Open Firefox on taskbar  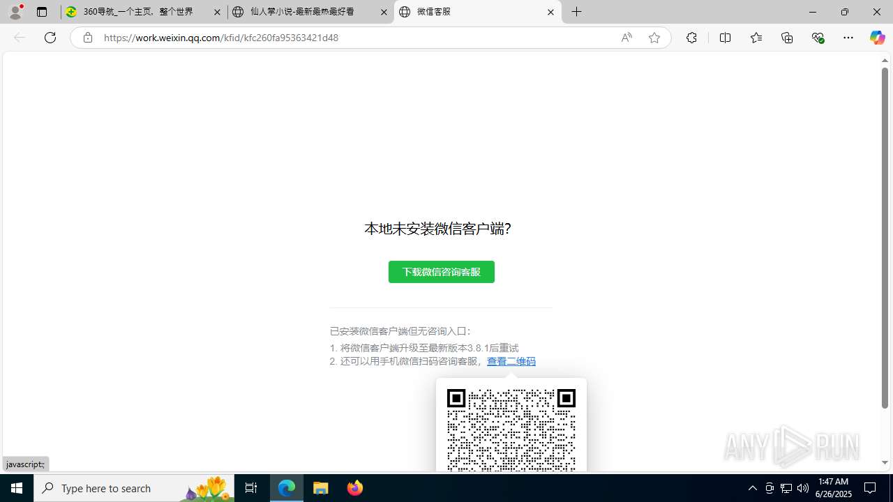pyautogui.click(x=355, y=488)
